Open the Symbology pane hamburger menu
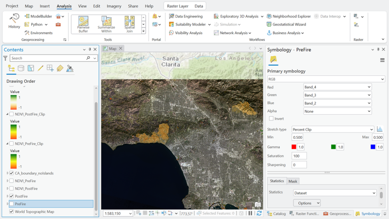The image size is (389, 219). coord(382,60)
